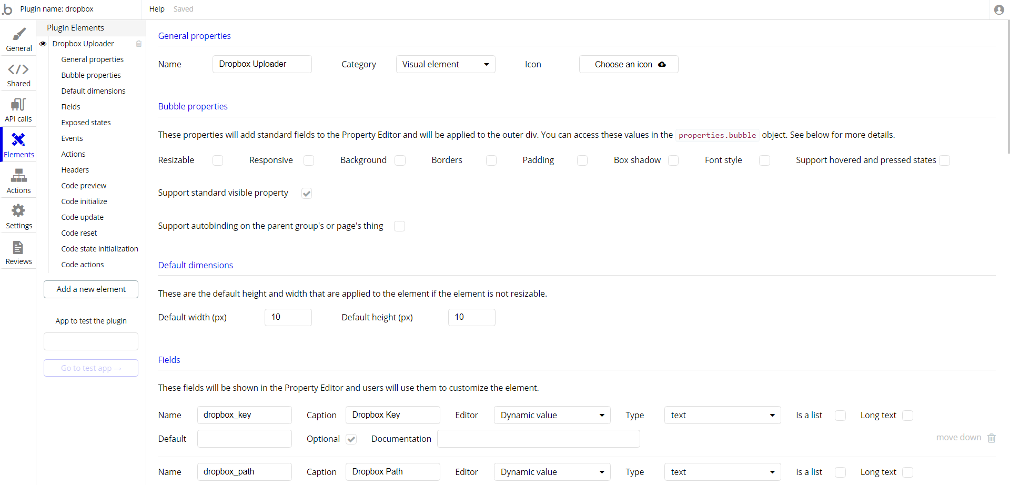Uncheck Support standard visible property
The image size is (1010, 485).
pyautogui.click(x=307, y=194)
